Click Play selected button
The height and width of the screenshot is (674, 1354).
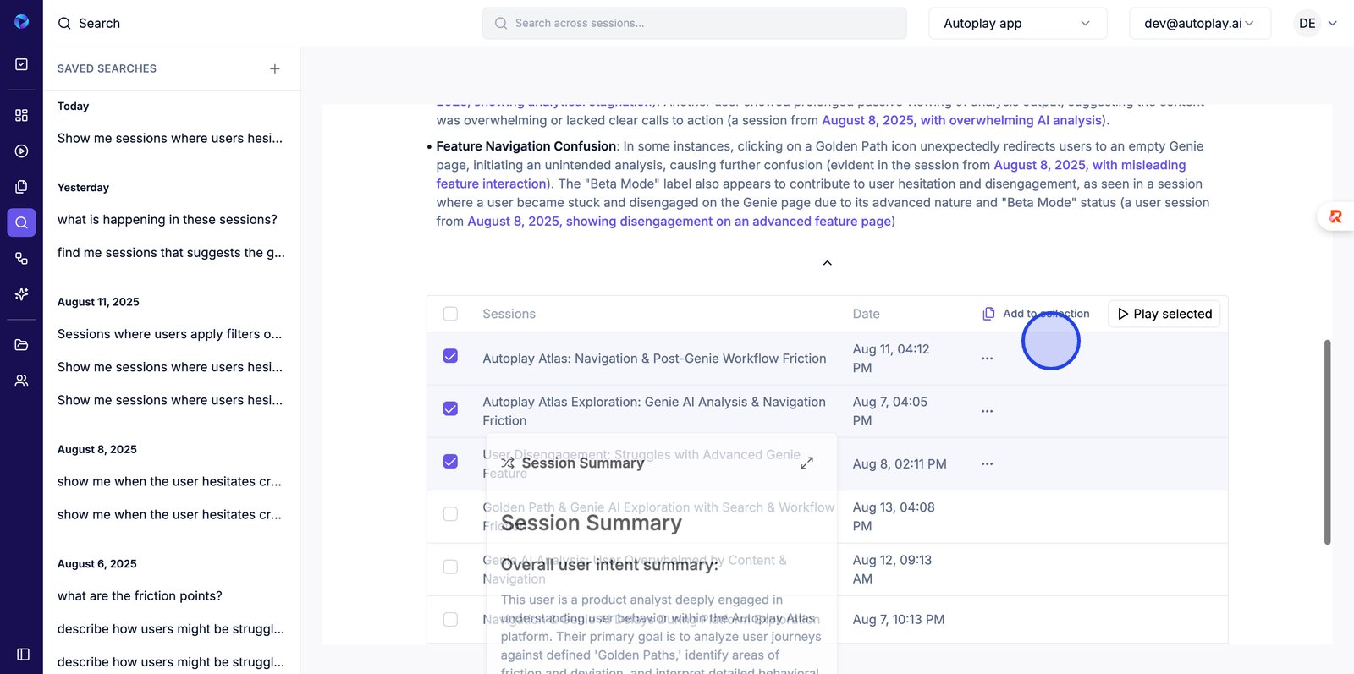coord(1164,314)
